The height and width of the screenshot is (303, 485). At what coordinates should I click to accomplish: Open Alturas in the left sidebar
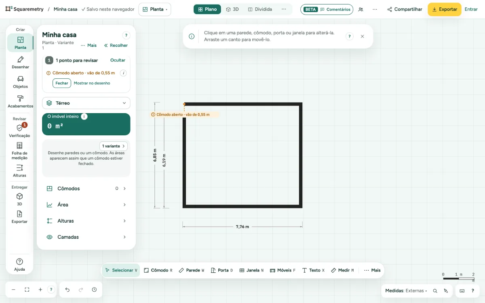tap(19, 171)
